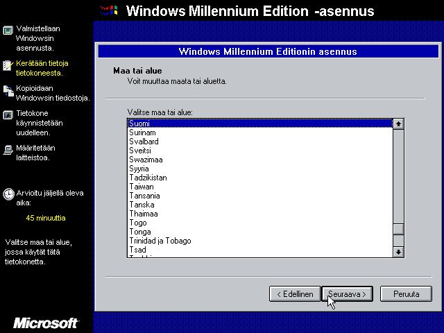
Task: Click the Tietokone käynnistetään uudelleen icon
Action: pos(8,115)
